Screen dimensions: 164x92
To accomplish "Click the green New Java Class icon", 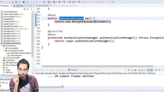I will point(74,2).
